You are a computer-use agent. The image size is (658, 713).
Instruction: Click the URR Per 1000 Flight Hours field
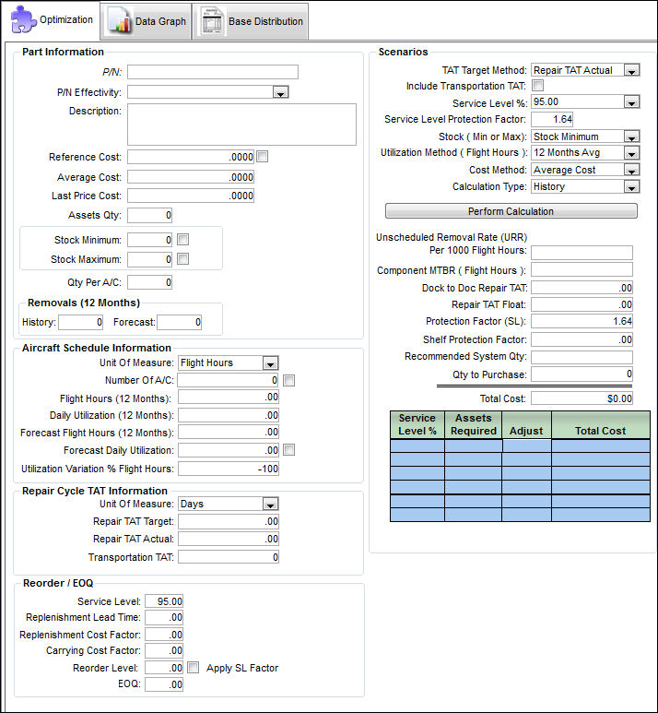click(582, 253)
